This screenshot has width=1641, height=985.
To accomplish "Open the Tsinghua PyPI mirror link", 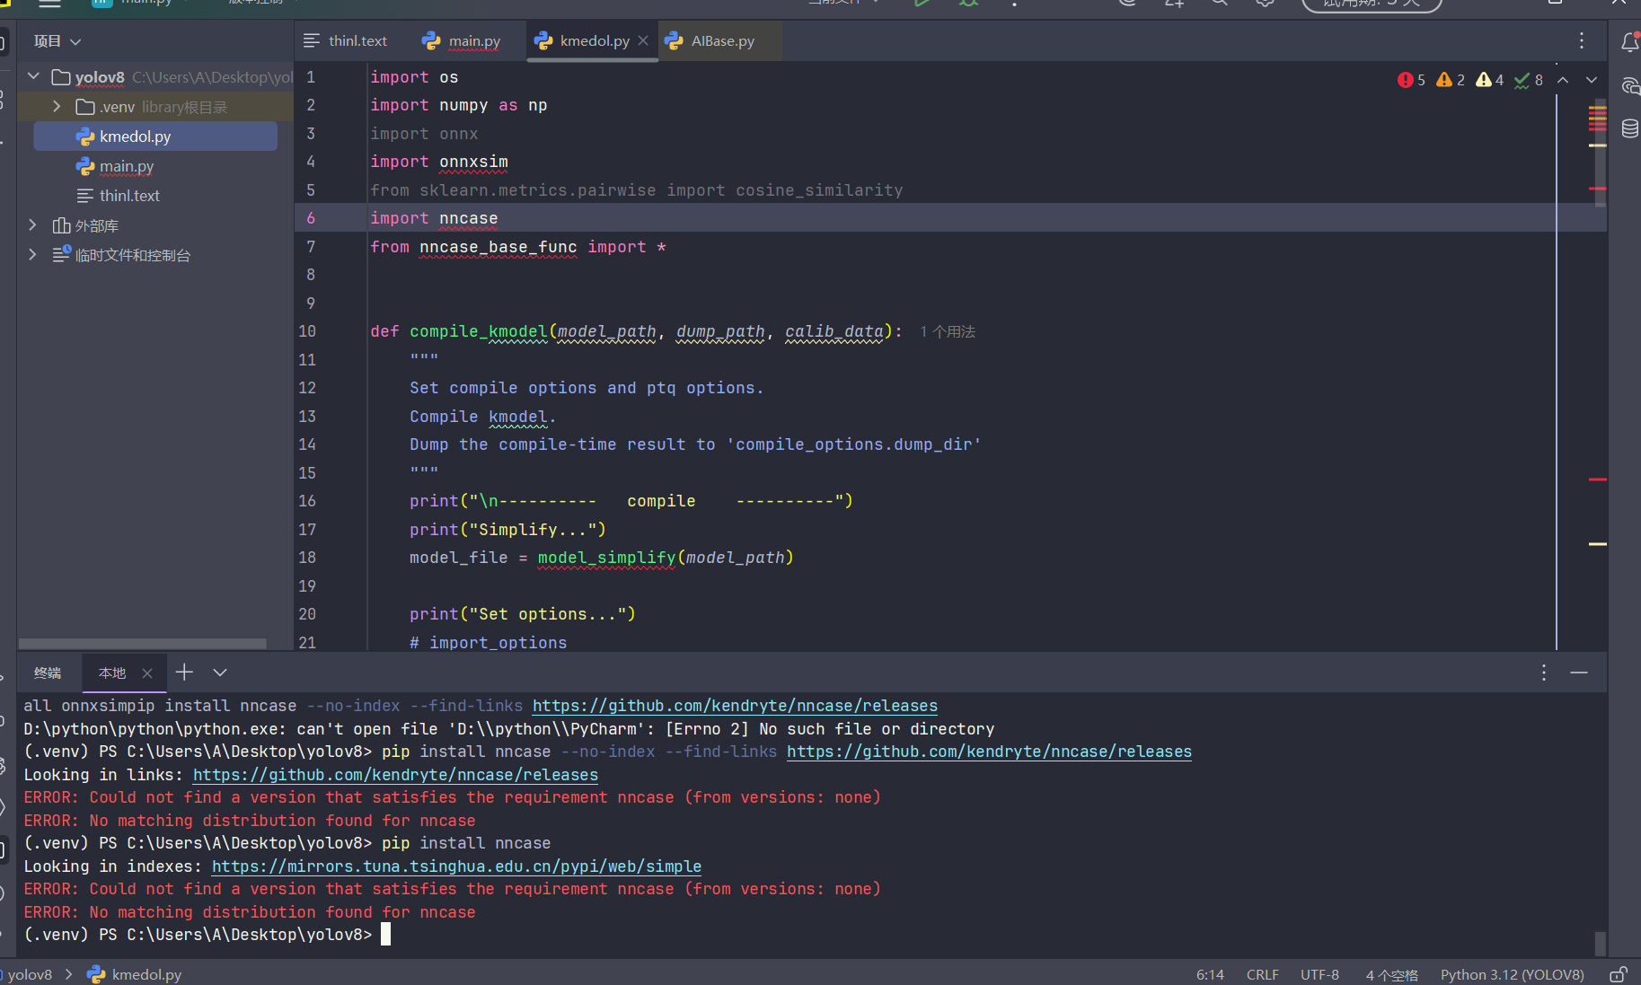I will [456, 866].
